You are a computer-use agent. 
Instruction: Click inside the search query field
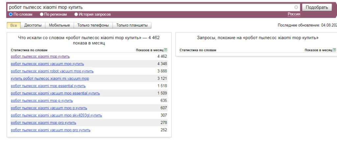(x=148, y=7)
